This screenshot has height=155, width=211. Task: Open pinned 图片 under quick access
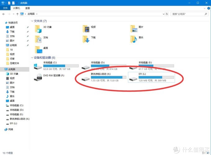tap(10, 41)
